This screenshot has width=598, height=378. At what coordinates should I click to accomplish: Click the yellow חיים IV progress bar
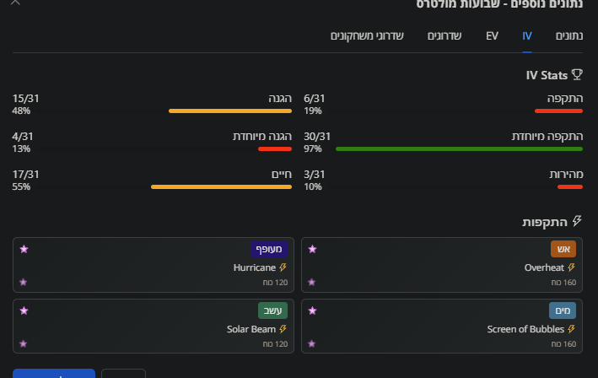pos(221,186)
